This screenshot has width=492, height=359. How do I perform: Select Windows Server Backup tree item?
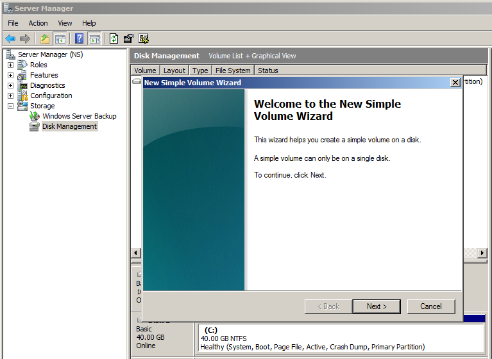pos(80,116)
